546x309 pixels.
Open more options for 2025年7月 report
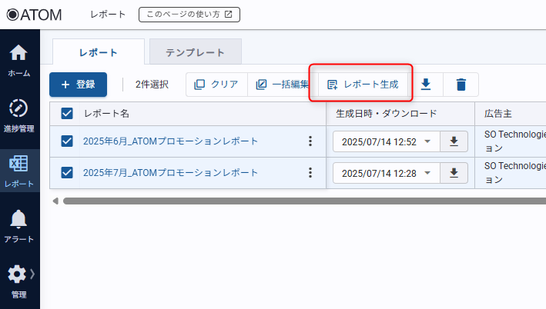[310, 173]
